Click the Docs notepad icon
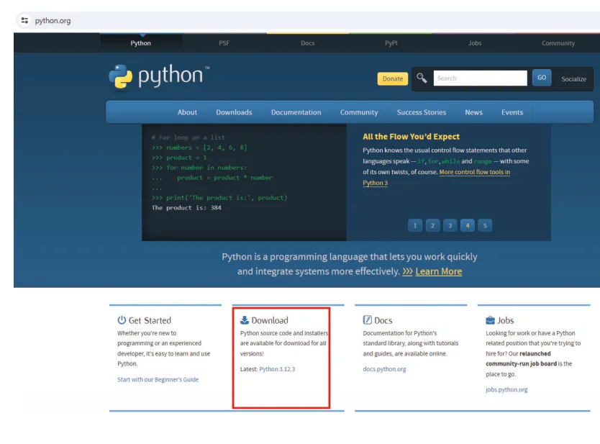Image resolution: width=600 pixels, height=444 pixels. (x=368, y=320)
